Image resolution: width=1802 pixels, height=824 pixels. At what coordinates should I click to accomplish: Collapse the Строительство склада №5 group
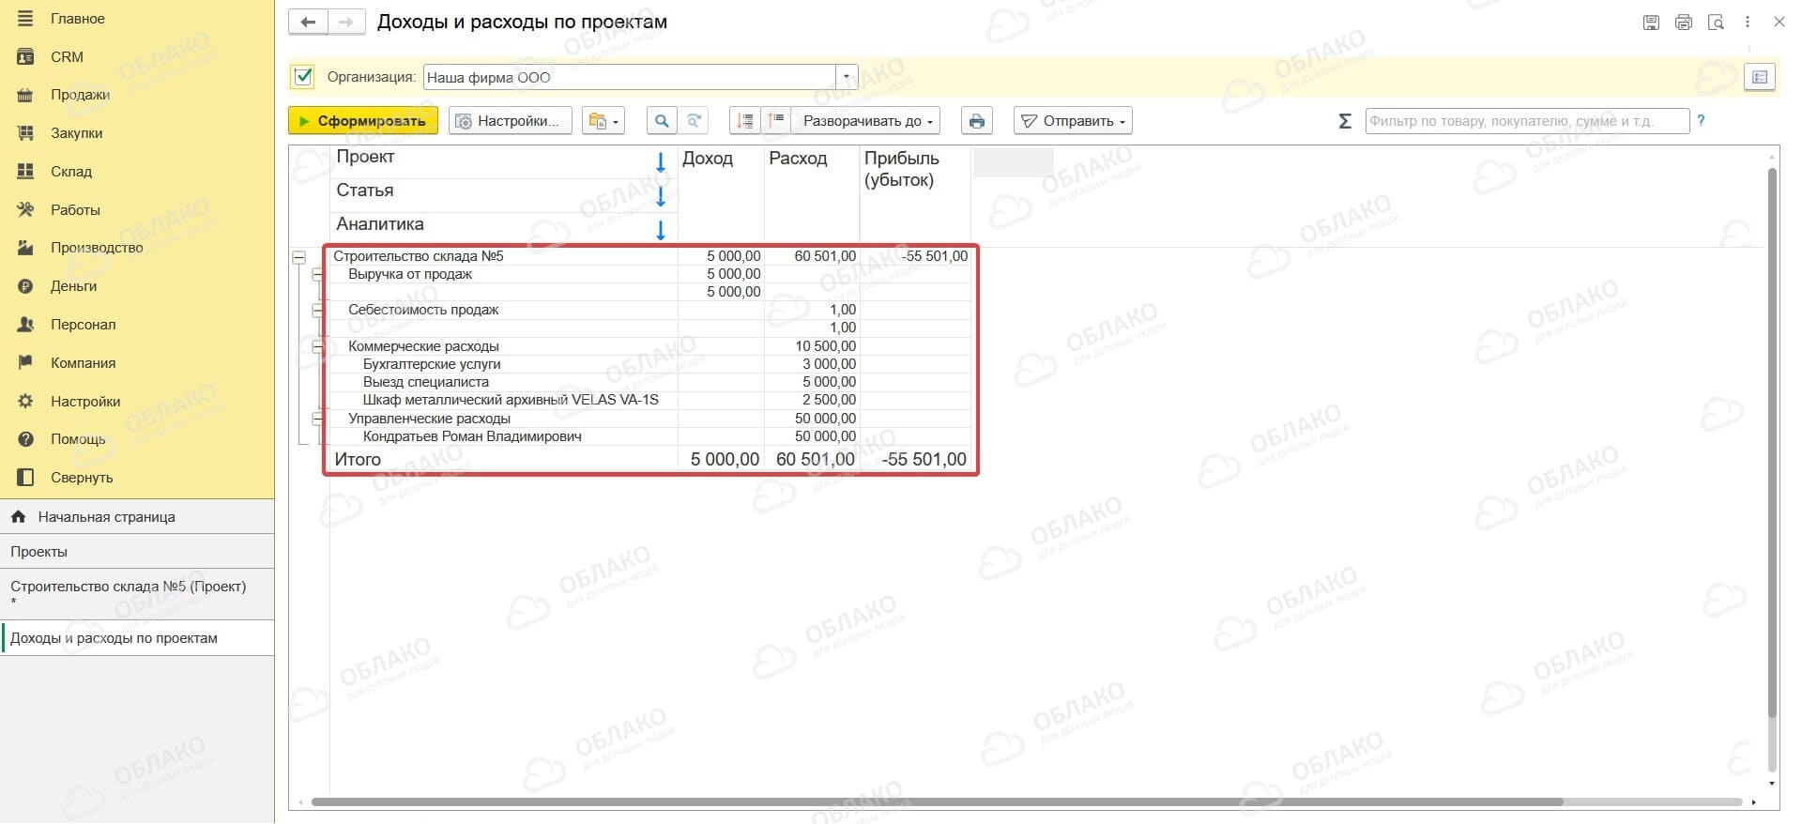pos(299,257)
